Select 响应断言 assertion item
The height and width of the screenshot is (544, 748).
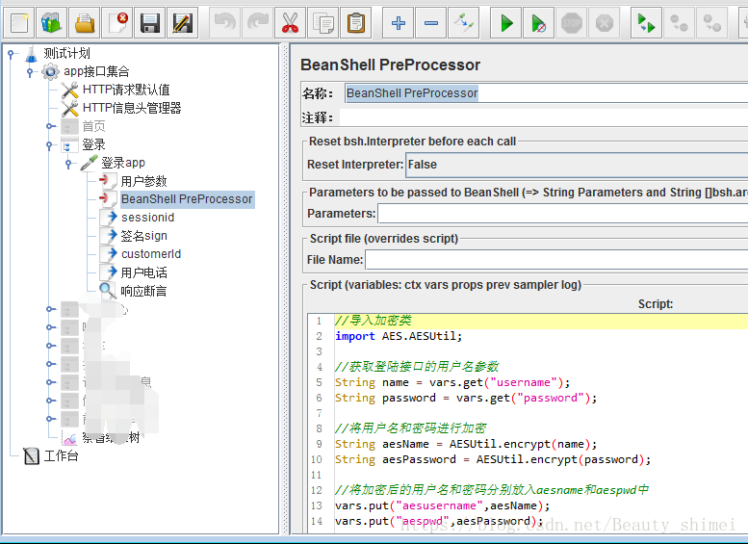point(143,291)
